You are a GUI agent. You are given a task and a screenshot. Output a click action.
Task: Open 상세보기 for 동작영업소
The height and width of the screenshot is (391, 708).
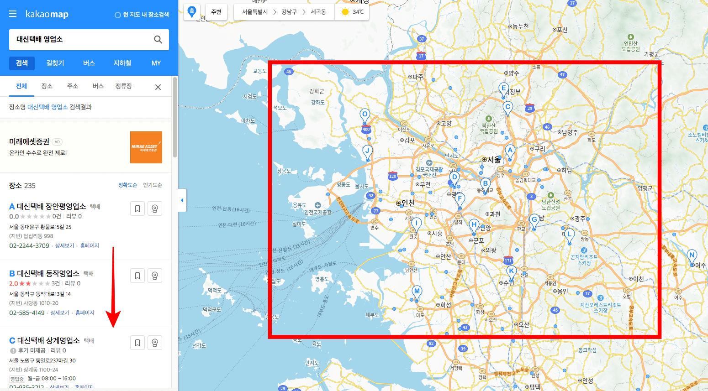[60, 313]
